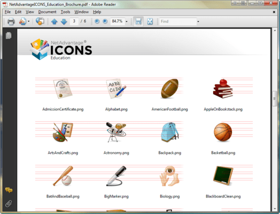Image resolution: width=280 pixels, height=214 pixels.
Task: Open the collaborate/share toolbar icon
Action: point(22,21)
